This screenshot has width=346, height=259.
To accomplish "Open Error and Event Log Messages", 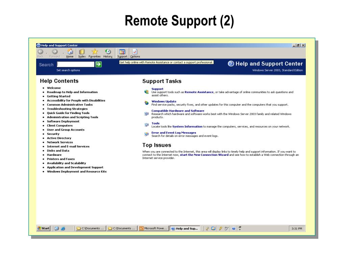I will coord(174,133).
